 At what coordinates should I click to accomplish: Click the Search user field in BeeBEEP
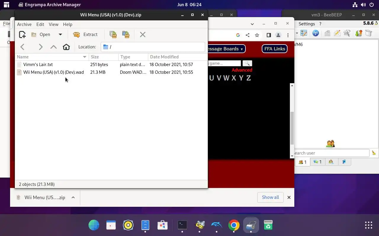coord(332,153)
